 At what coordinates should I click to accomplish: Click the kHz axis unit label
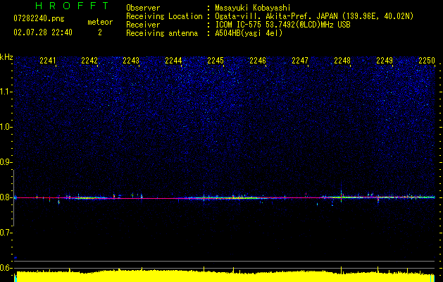click(6, 57)
